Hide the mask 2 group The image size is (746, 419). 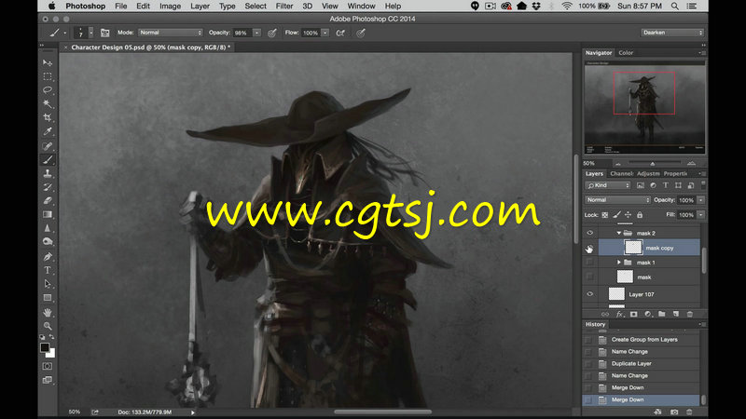pos(590,233)
